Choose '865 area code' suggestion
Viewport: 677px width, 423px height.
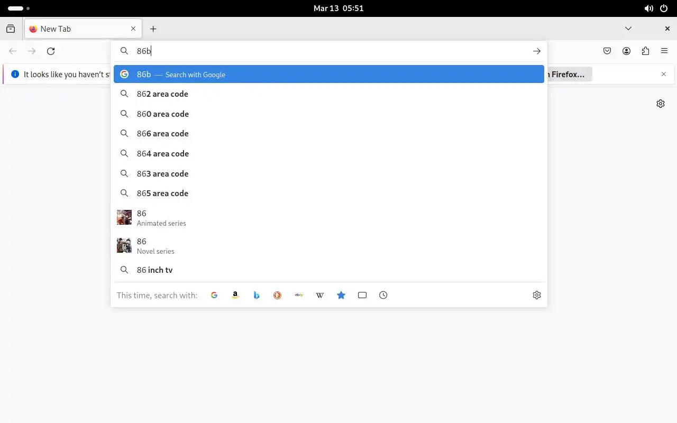(x=329, y=194)
